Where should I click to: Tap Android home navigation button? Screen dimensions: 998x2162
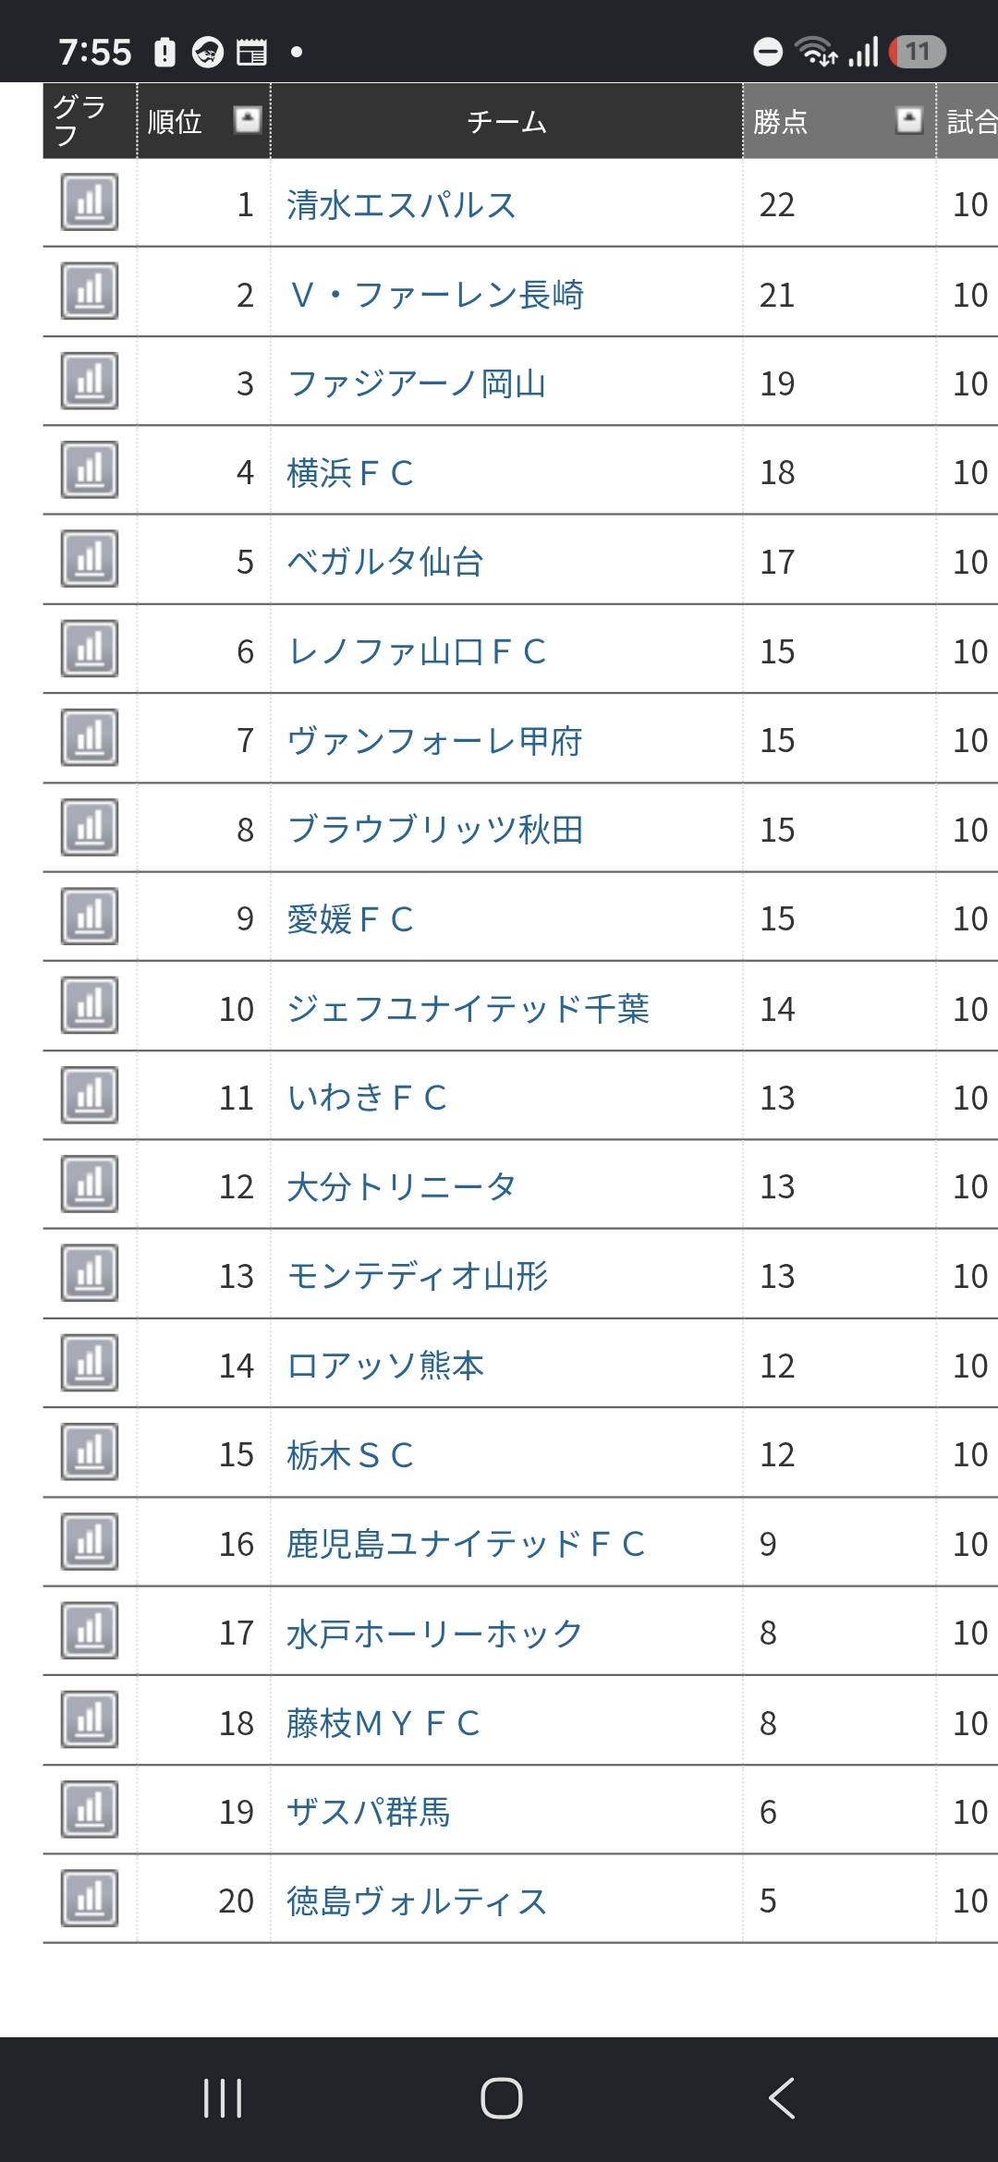coord(502,2097)
